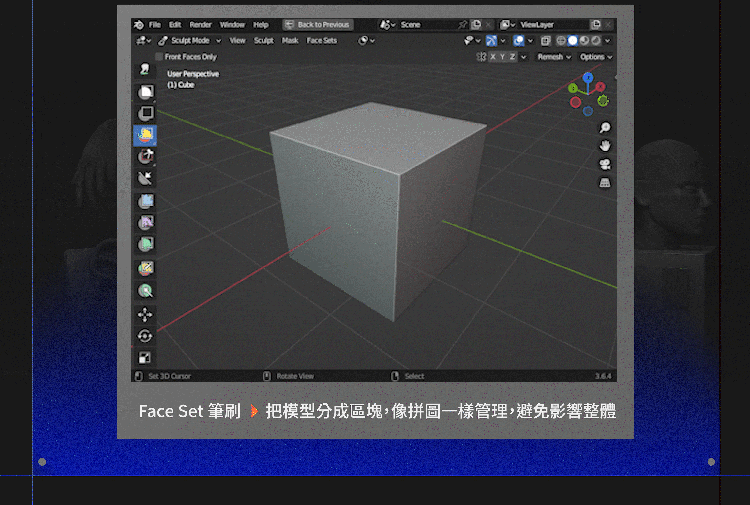Click the Move transform tool

click(145, 315)
